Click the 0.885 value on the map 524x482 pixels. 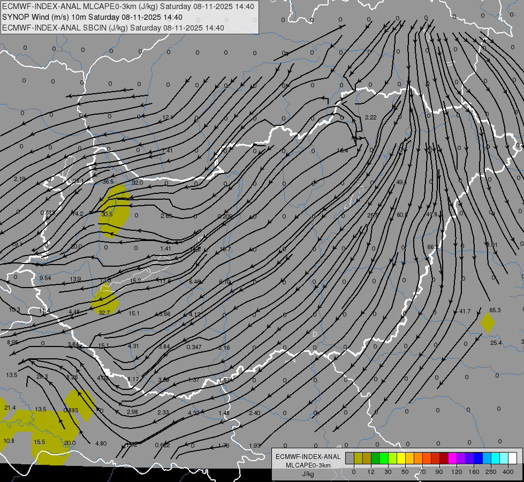click(x=71, y=410)
